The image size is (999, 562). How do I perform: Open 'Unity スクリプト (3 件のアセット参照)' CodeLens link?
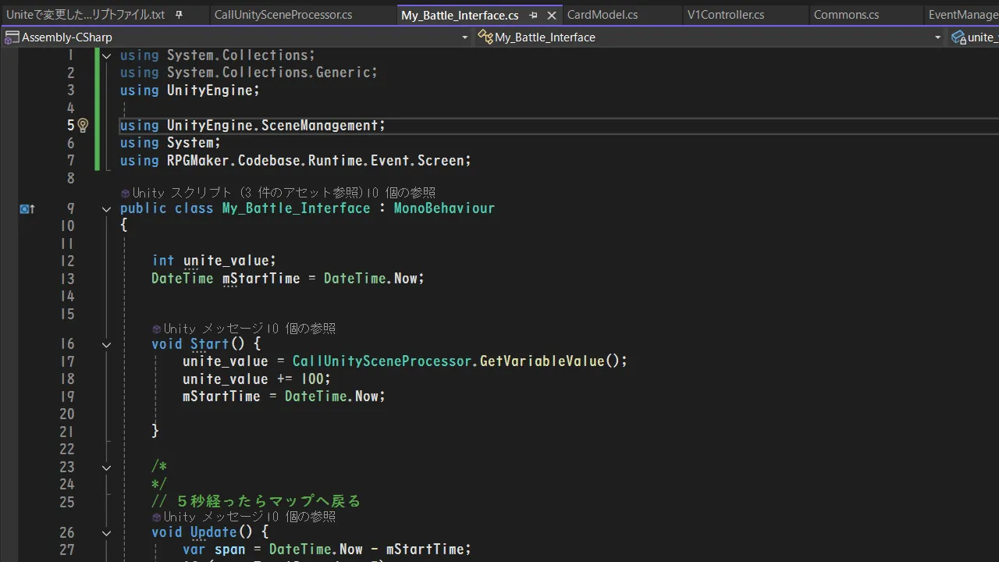tap(248, 193)
